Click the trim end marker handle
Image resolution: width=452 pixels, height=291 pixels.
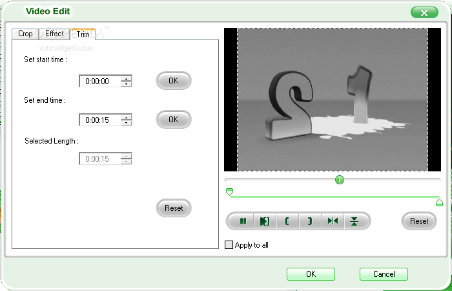click(x=439, y=202)
